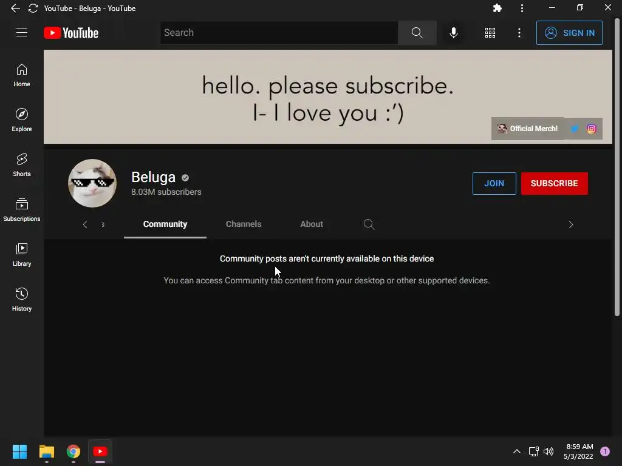This screenshot has height=466, width=622.
Task: Open the Official Merch! banner link
Action: pos(528,129)
